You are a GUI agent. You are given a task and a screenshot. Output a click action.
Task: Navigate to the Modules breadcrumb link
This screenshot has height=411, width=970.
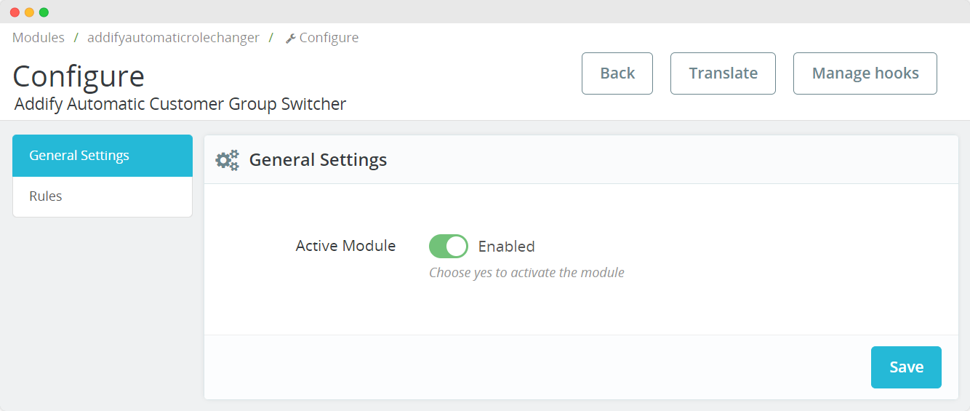pyautogui.click(x=39, y=38)
